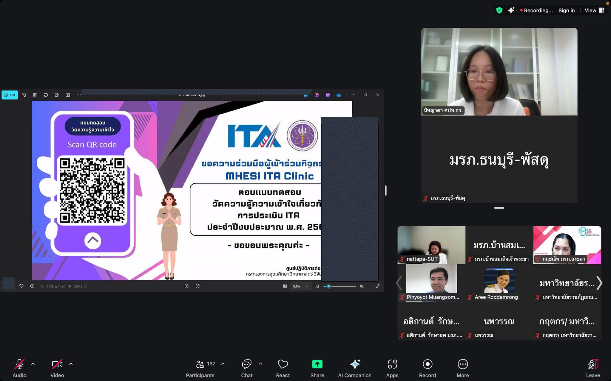Select nattapa-SUT video thumbnail

(x=431, y=245)
